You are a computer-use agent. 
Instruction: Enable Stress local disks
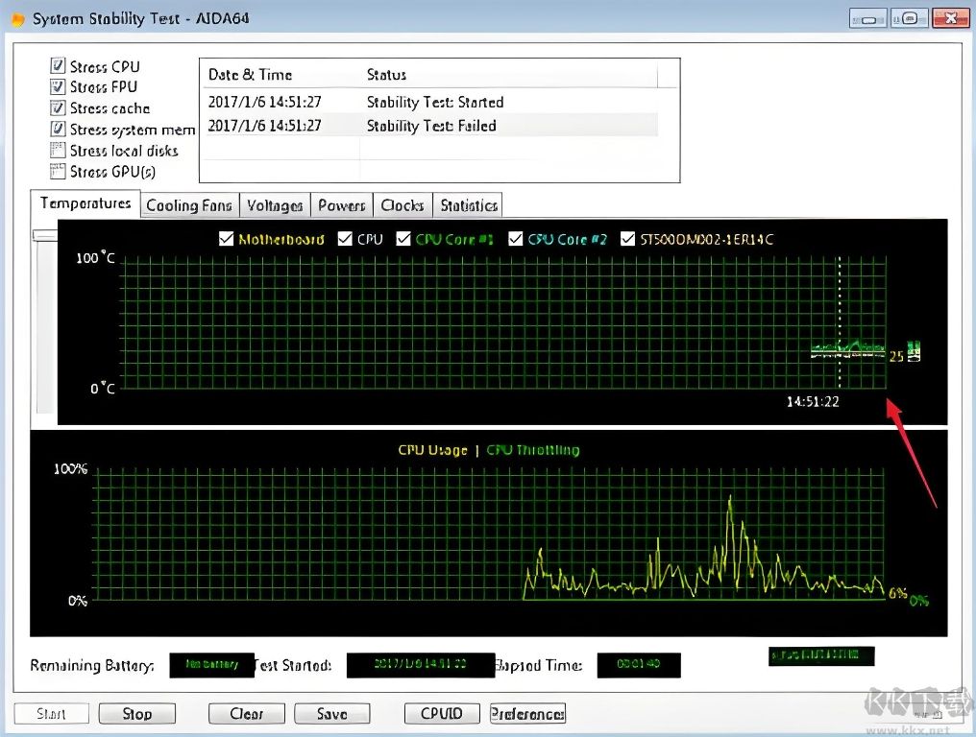(58, 151)
